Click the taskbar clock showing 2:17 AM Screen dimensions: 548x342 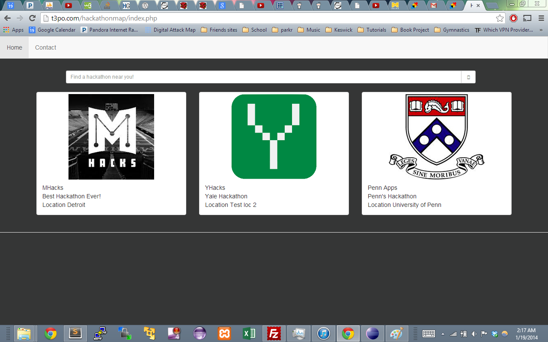[526, 334]
